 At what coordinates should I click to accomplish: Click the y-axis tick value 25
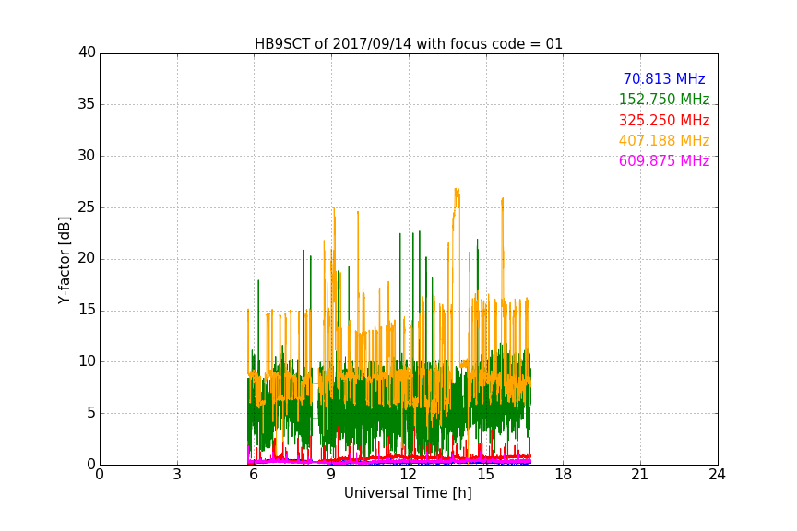pyautogui.click(x=87, y=207)
